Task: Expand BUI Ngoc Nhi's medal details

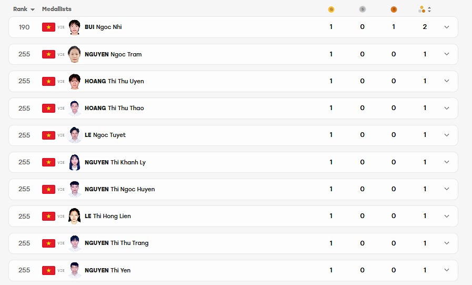Action: pyautogui.click(x=447, y=27)
